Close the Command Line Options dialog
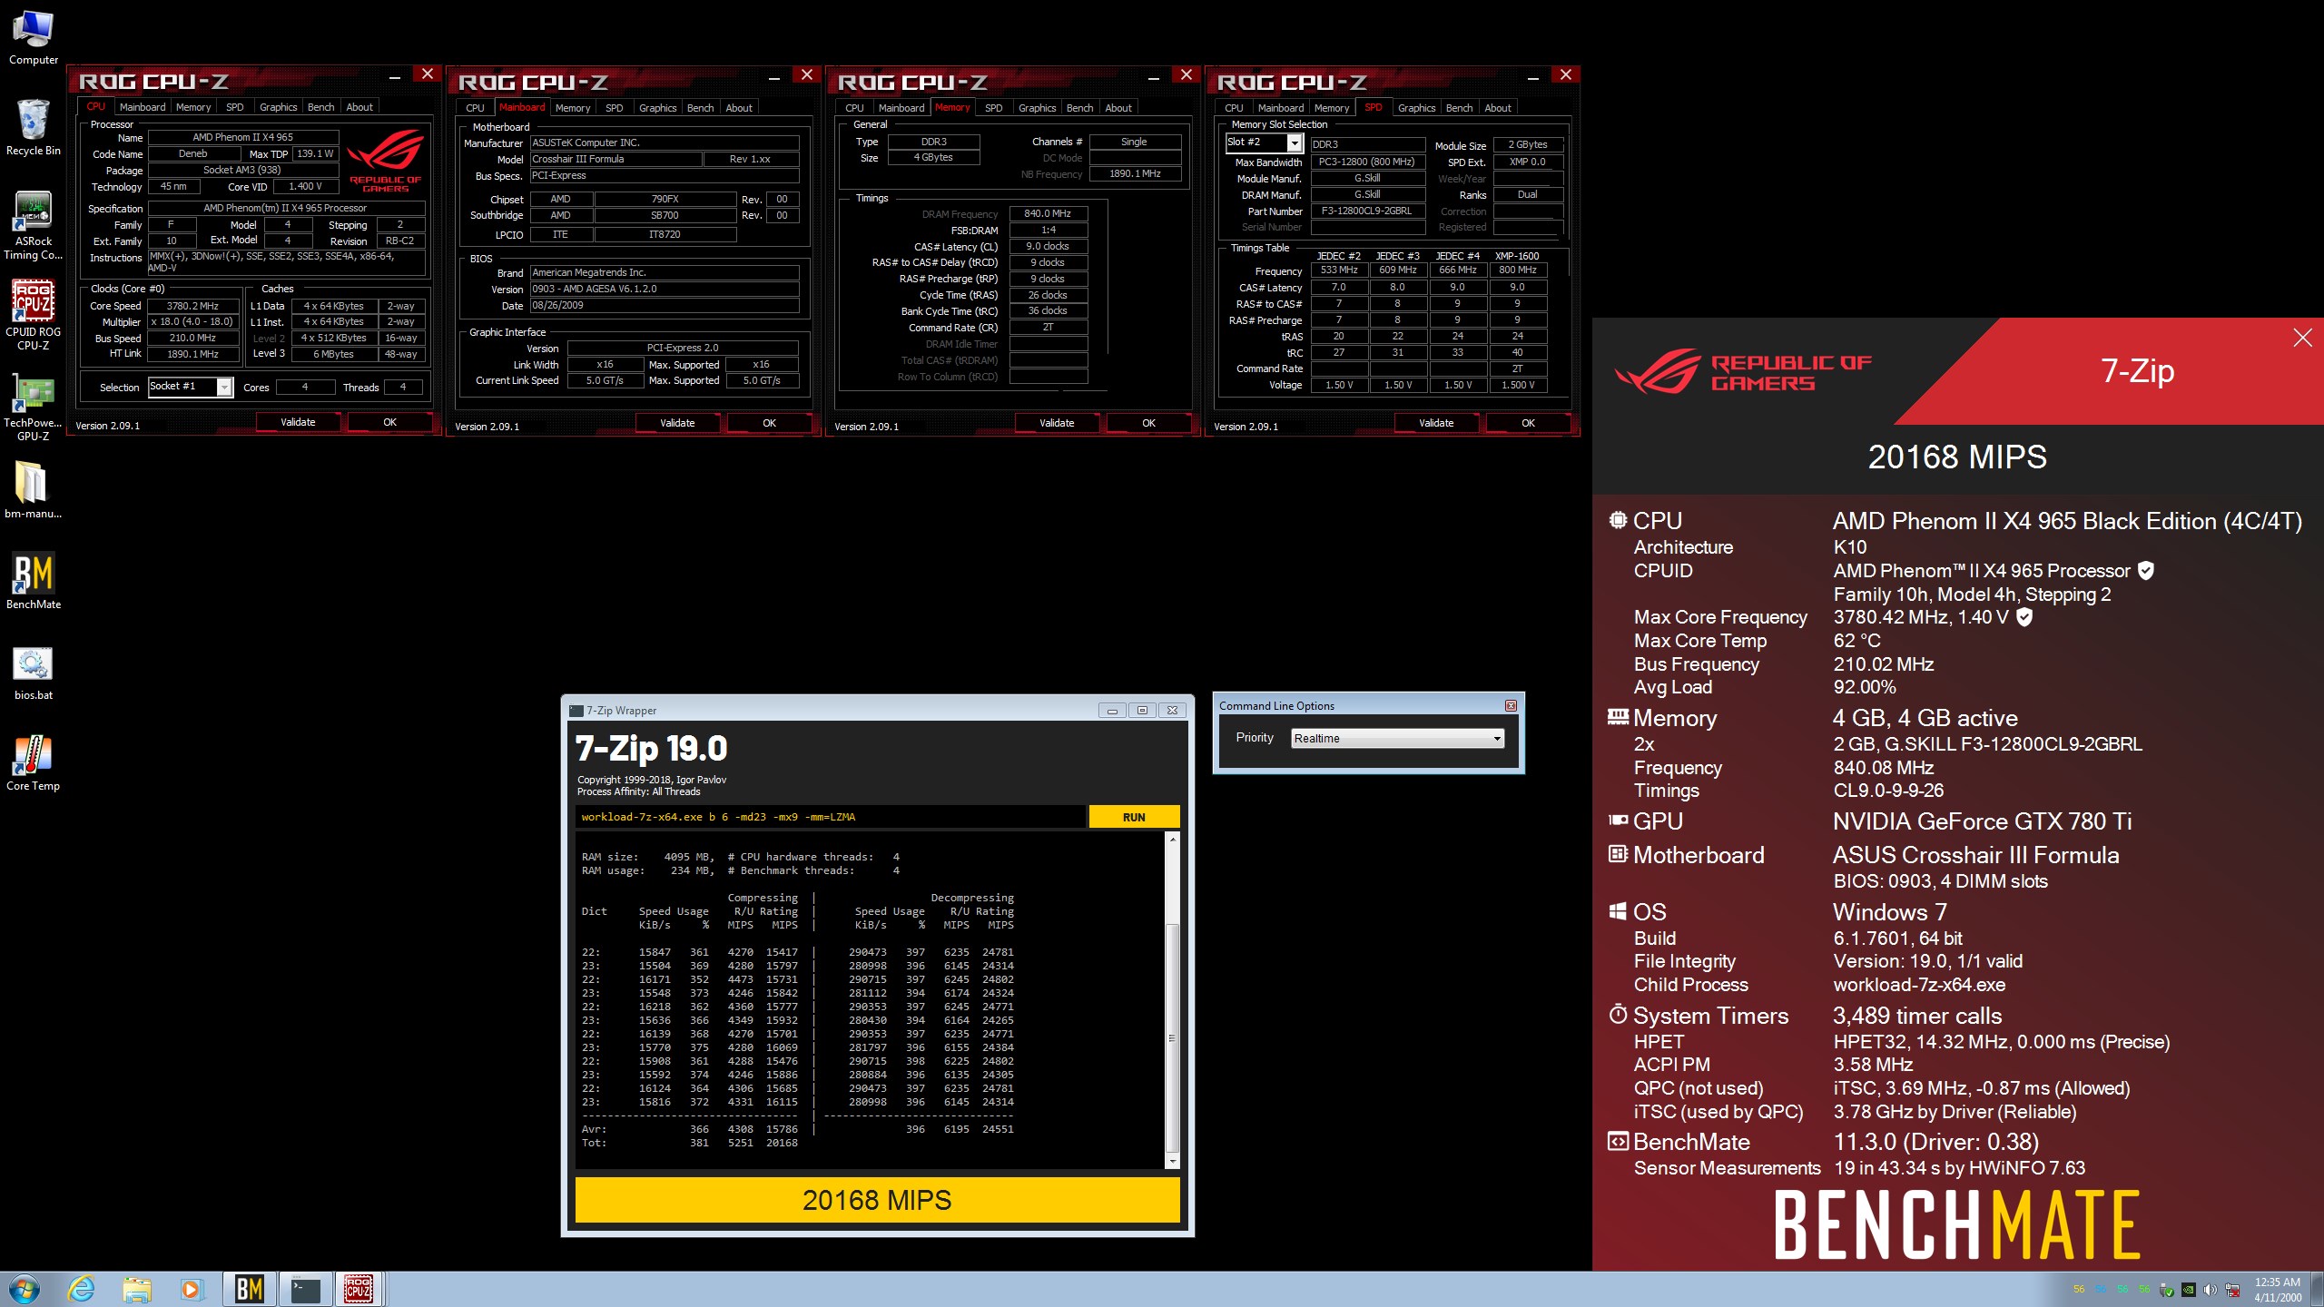The width and height of the screenshot is (2324, 1307). pos(1511,705)
